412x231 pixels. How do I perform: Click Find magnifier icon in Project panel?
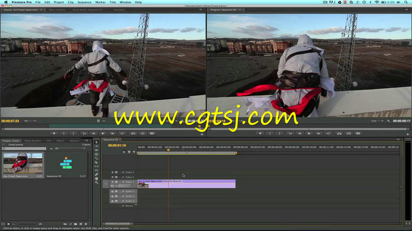[71, 224]
